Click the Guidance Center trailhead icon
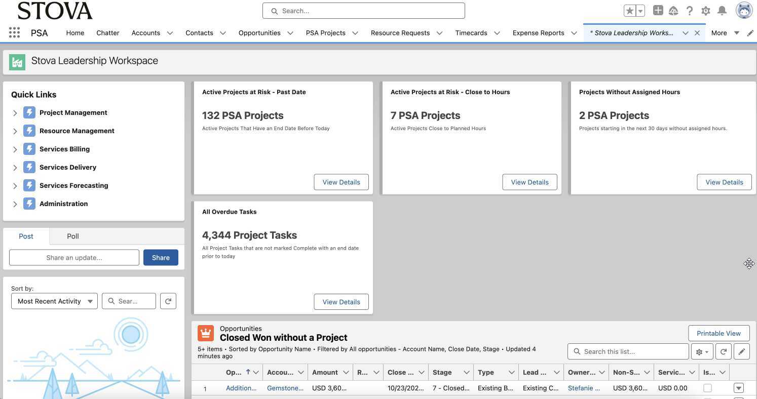The image size is (757, 399). pyautogui.click(x=673, y=11)
